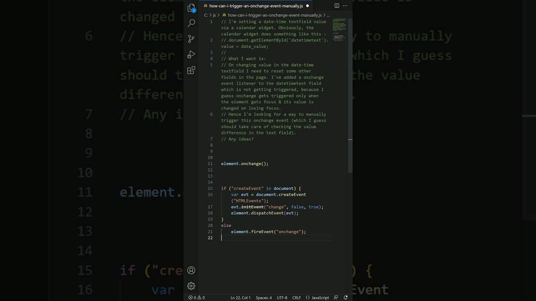The image size is (536, 301).
Task: Click element.fireEvent("onchange"); on line 21
Action: 268,232
